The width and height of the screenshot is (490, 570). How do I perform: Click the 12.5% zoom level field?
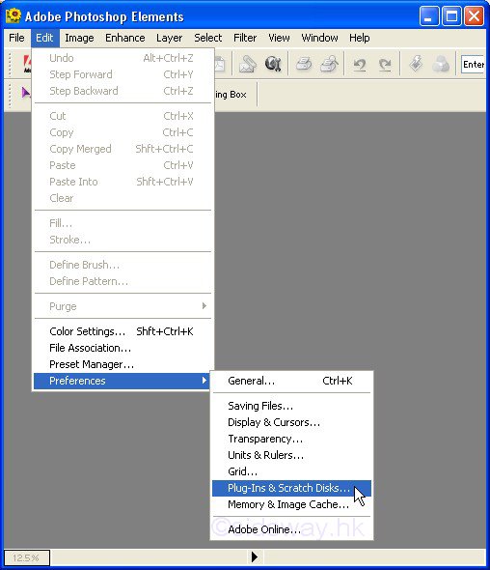tap(27, 557)
